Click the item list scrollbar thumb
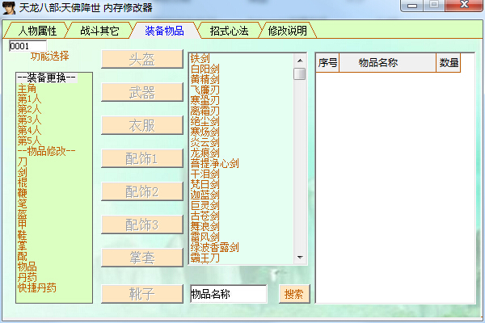Screen dimensions: 485x323 [x=300, y=73]
